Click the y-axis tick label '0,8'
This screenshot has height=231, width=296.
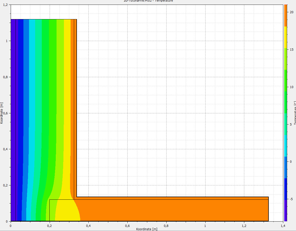point(5,77)
